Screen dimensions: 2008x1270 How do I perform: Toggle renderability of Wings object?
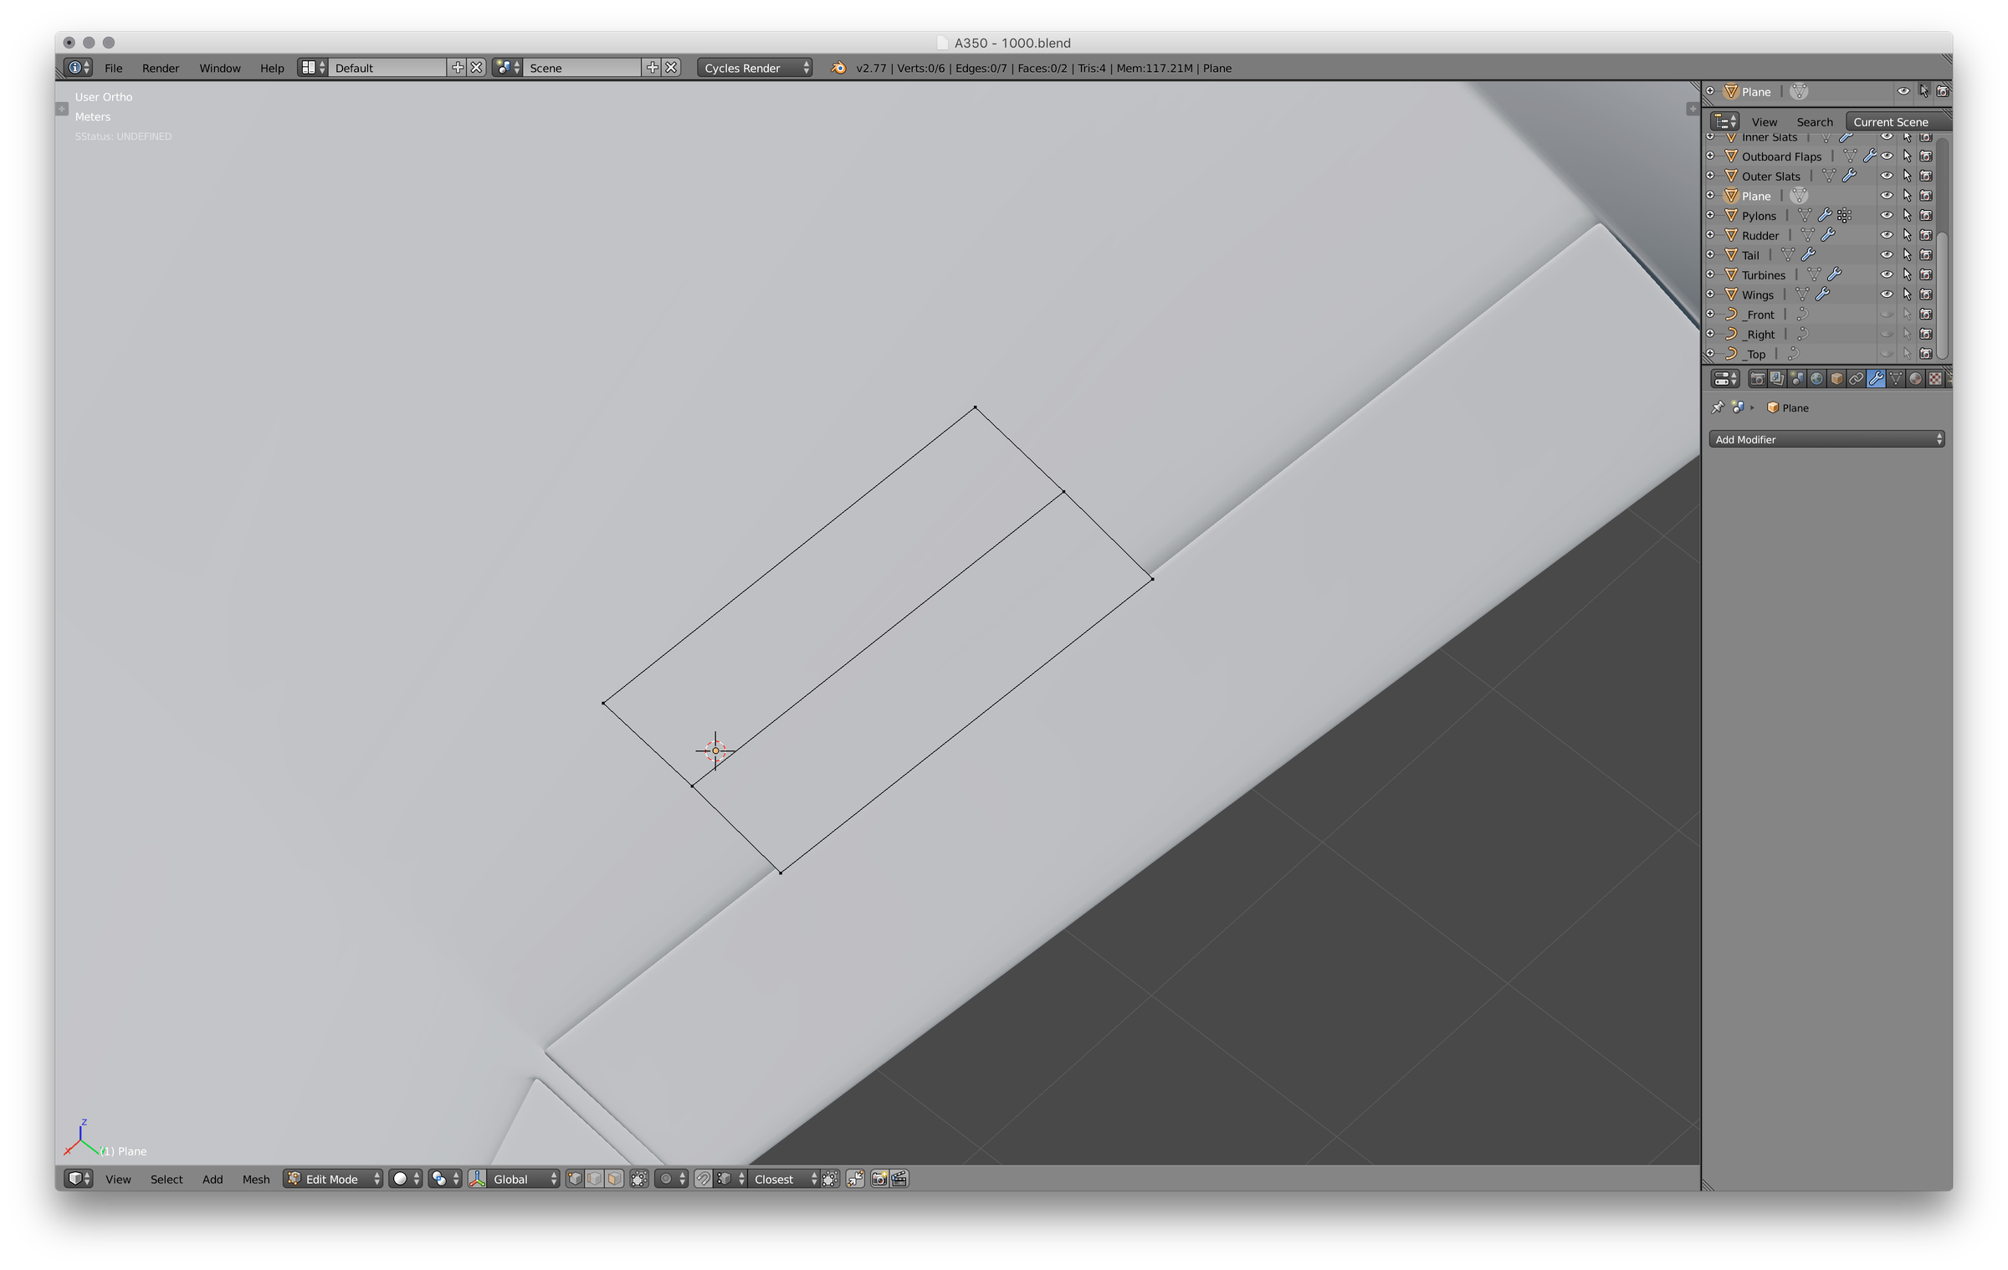click(x=1926, y=294)
